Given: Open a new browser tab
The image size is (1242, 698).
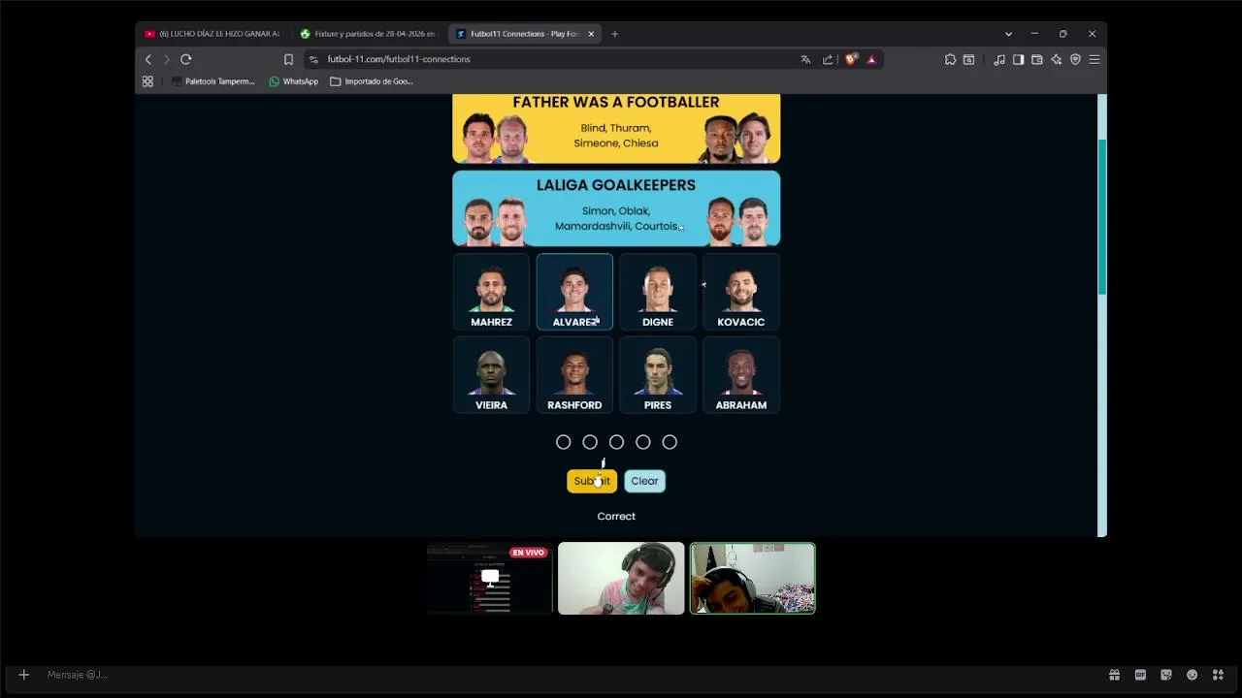Looking at the screenshot, I should 614,34.
